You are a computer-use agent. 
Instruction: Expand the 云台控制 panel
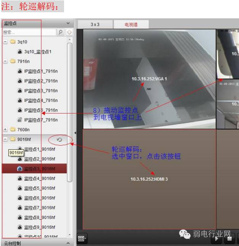68,243
